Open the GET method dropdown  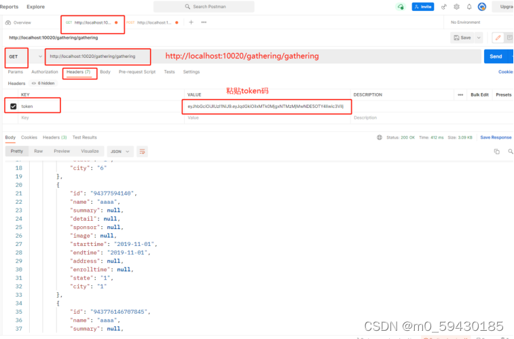[x=25, y=56]
